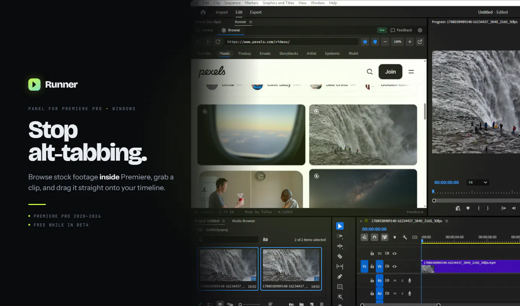Click the CC captions icon in the timeline

(x=415, y=238)
